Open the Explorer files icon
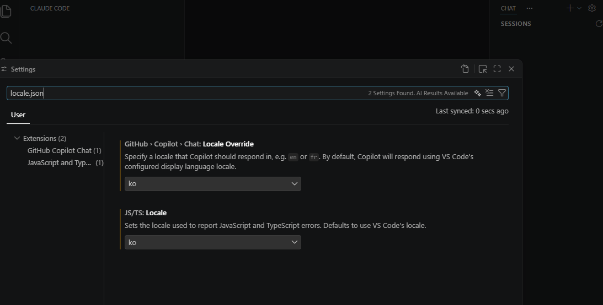 [6, 11]
